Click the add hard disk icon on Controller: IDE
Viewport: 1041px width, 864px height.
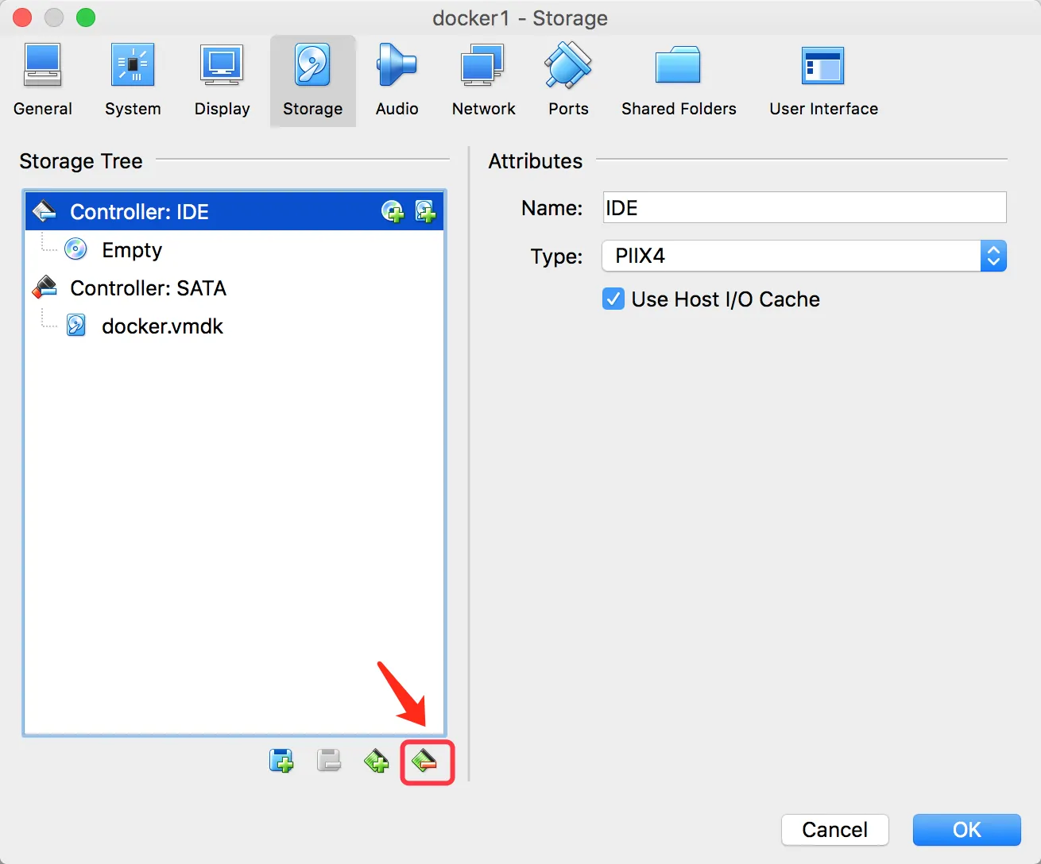pyautogui.click(x=425, y=211)
